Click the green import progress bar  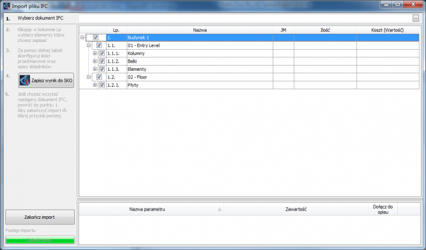point(40,240)
